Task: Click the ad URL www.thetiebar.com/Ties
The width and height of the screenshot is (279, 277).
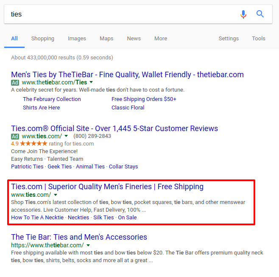Action: tap(54, 82)
